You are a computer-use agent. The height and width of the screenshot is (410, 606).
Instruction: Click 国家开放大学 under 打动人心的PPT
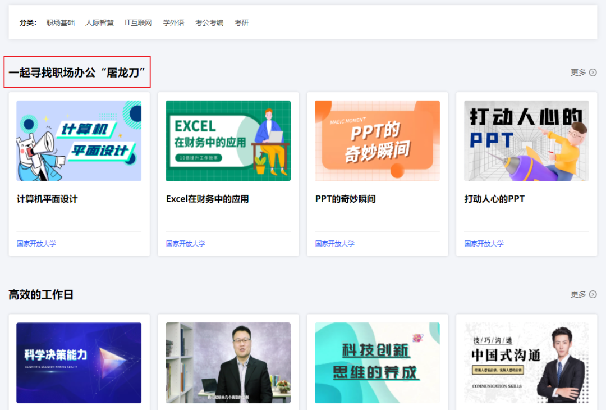click(x=484, y=243)
